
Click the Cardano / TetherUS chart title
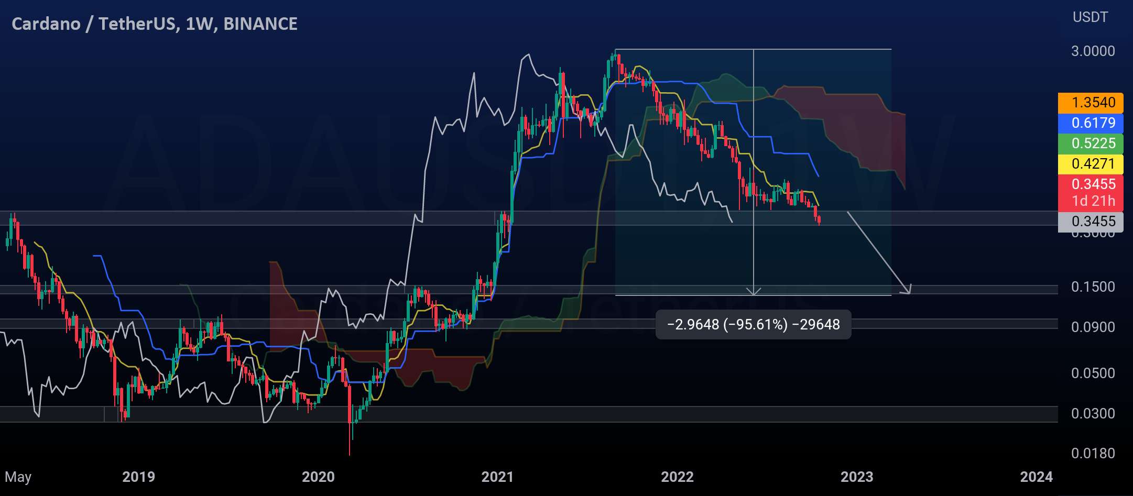click(x=155, y=24)
